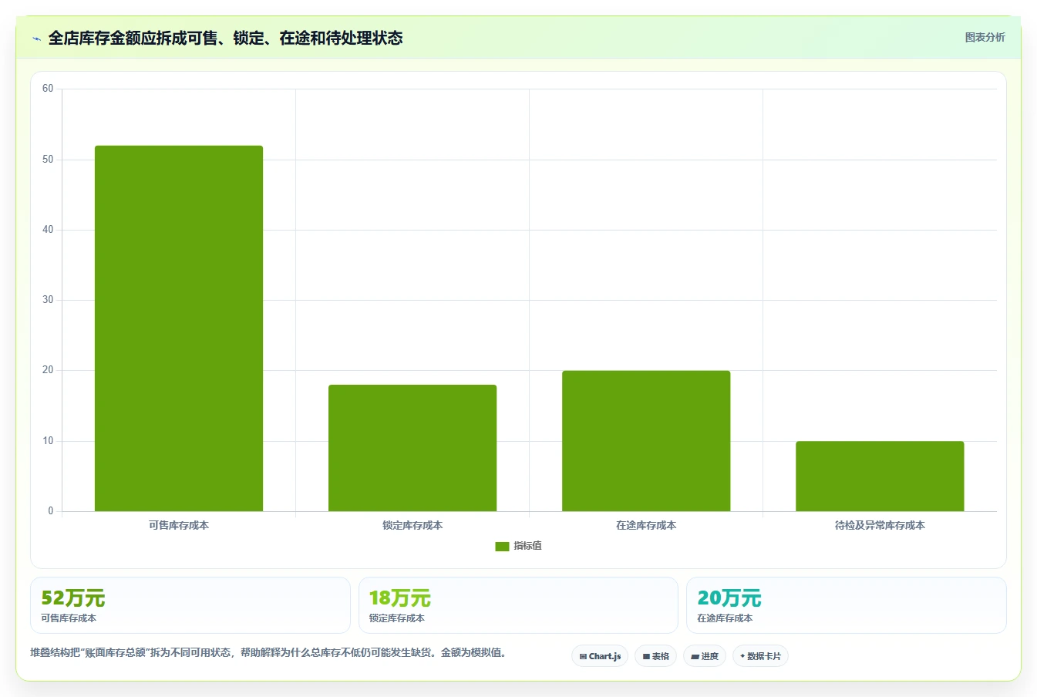Click the lightning icon beside the title
This screenshot has height=697, width=1037.
click(x=36, y=39)
